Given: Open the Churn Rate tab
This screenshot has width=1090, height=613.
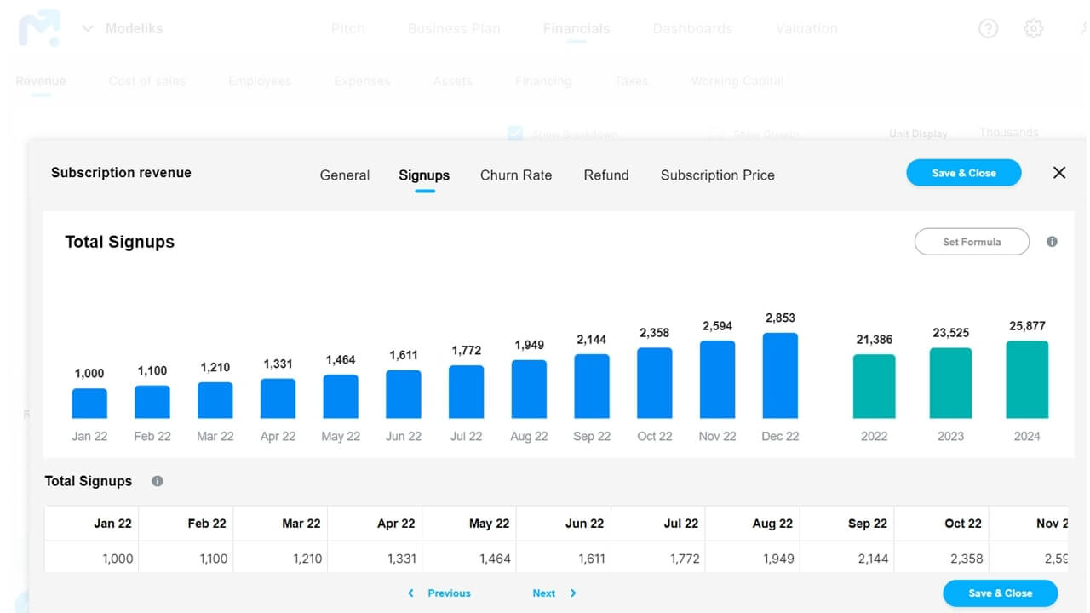Looking at the screenshot, I should tap(516, 175).
